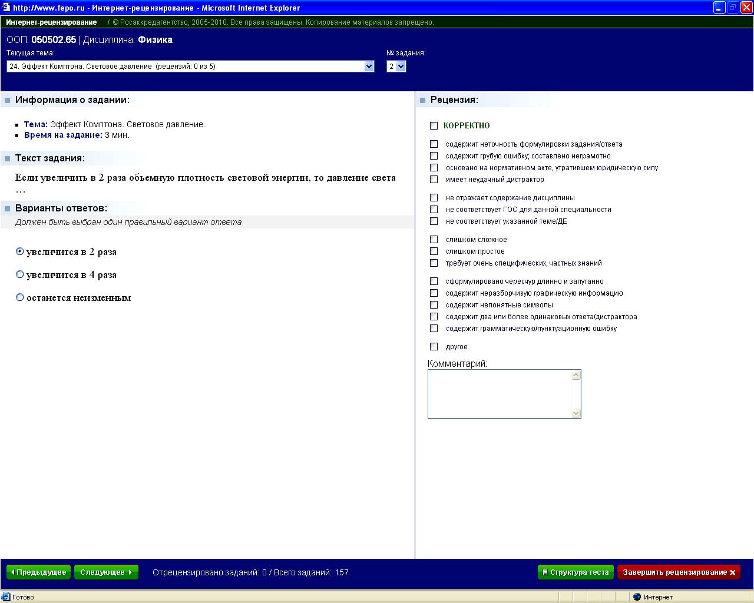Check 'слишком простое' checkbox

(434, 251)
